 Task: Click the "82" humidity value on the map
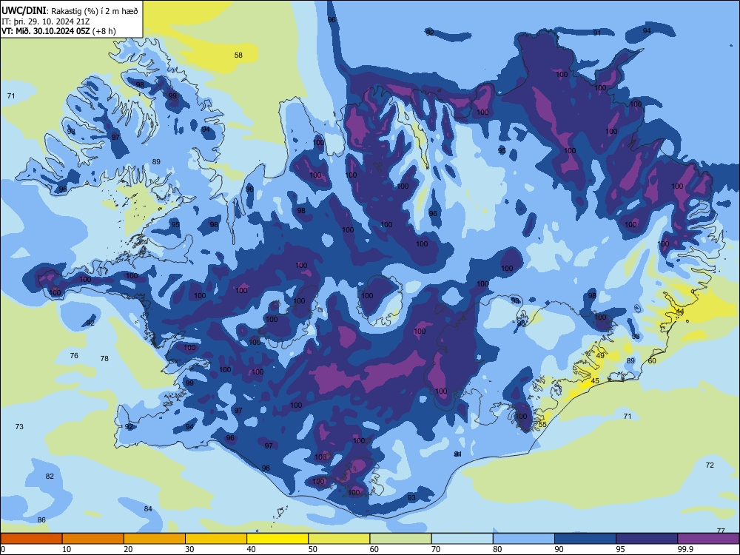pos(50,476)
